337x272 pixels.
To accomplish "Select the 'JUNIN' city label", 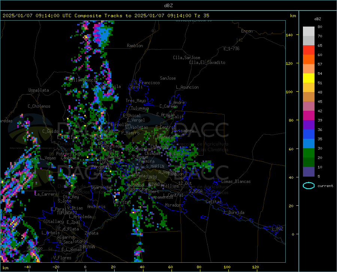I will tap(151, 177).
